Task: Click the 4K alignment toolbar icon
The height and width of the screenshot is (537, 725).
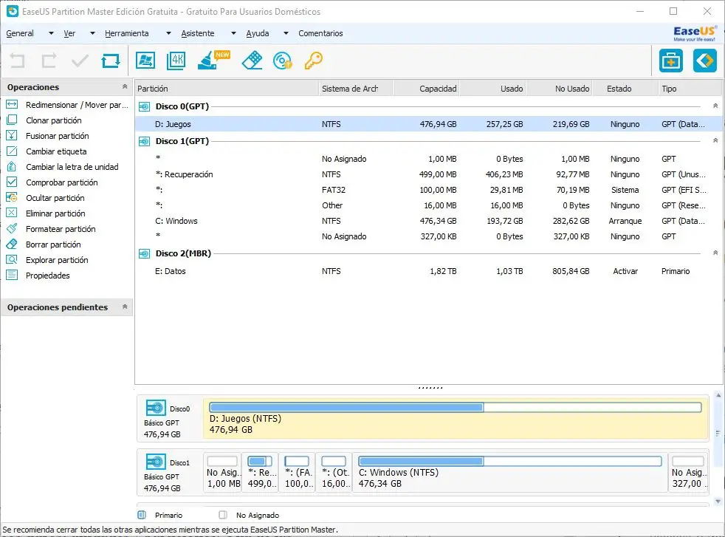Action: 176,61
